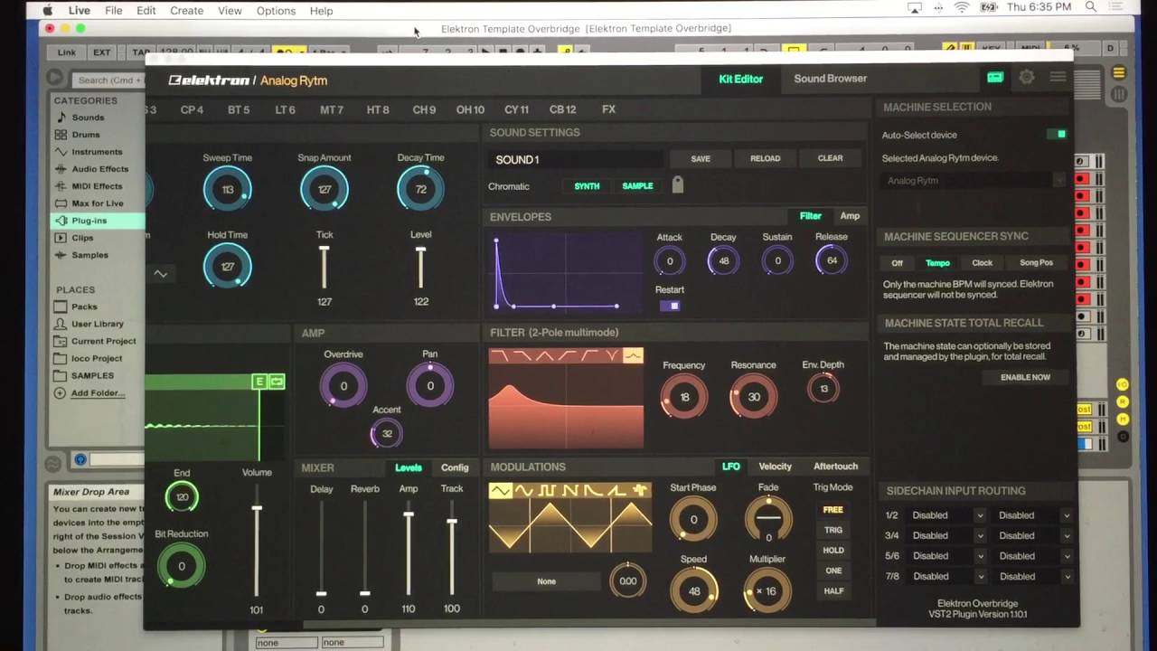Click the chromatic lock icon
This screenshot has width=1157, height=651.
tap(678, 184)
